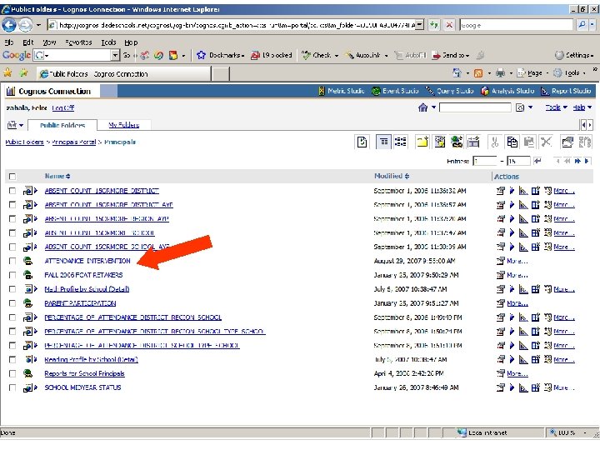Click the browser back button
This screenshot has width=600, height=450.
[x=9, y=25]
